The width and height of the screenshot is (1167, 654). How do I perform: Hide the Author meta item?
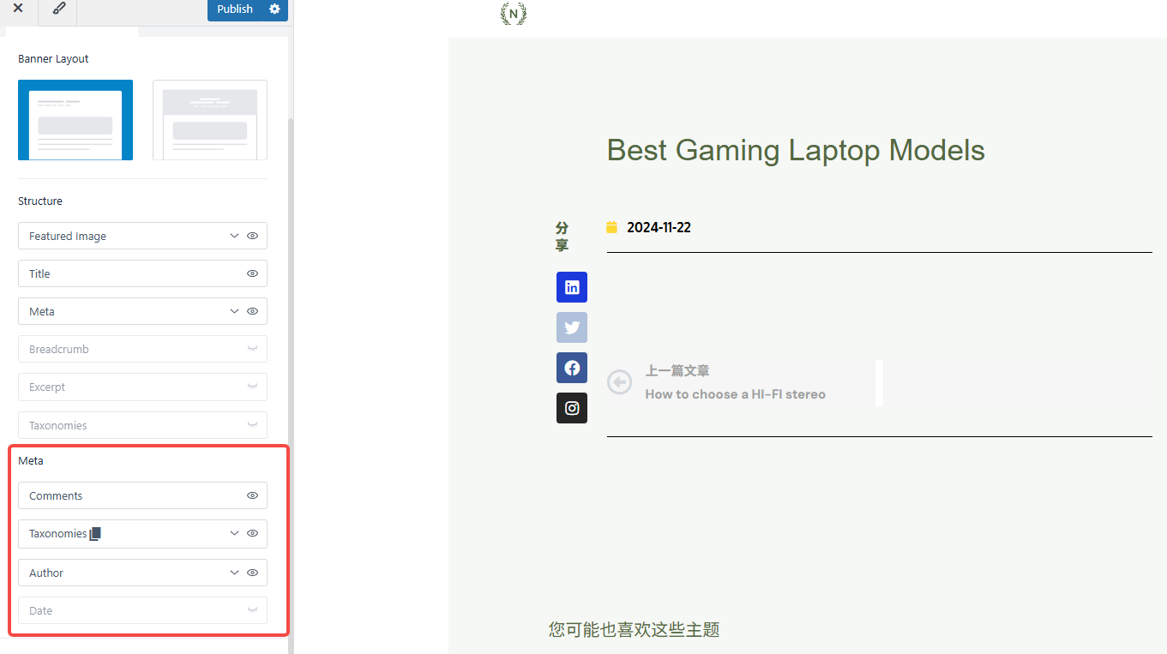pyautogui.click(x=253, y=573)
